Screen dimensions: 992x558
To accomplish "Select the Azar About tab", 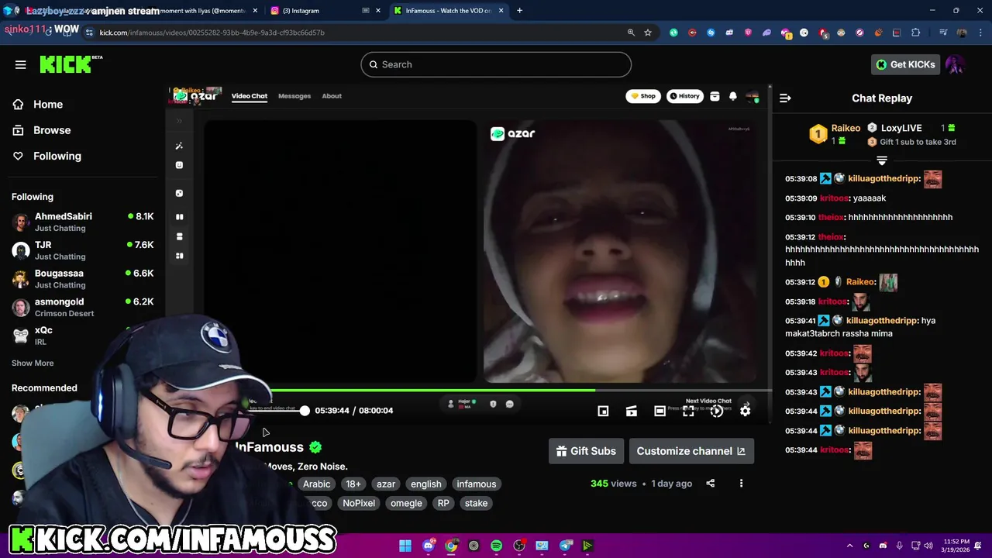I will click(332, 96).
